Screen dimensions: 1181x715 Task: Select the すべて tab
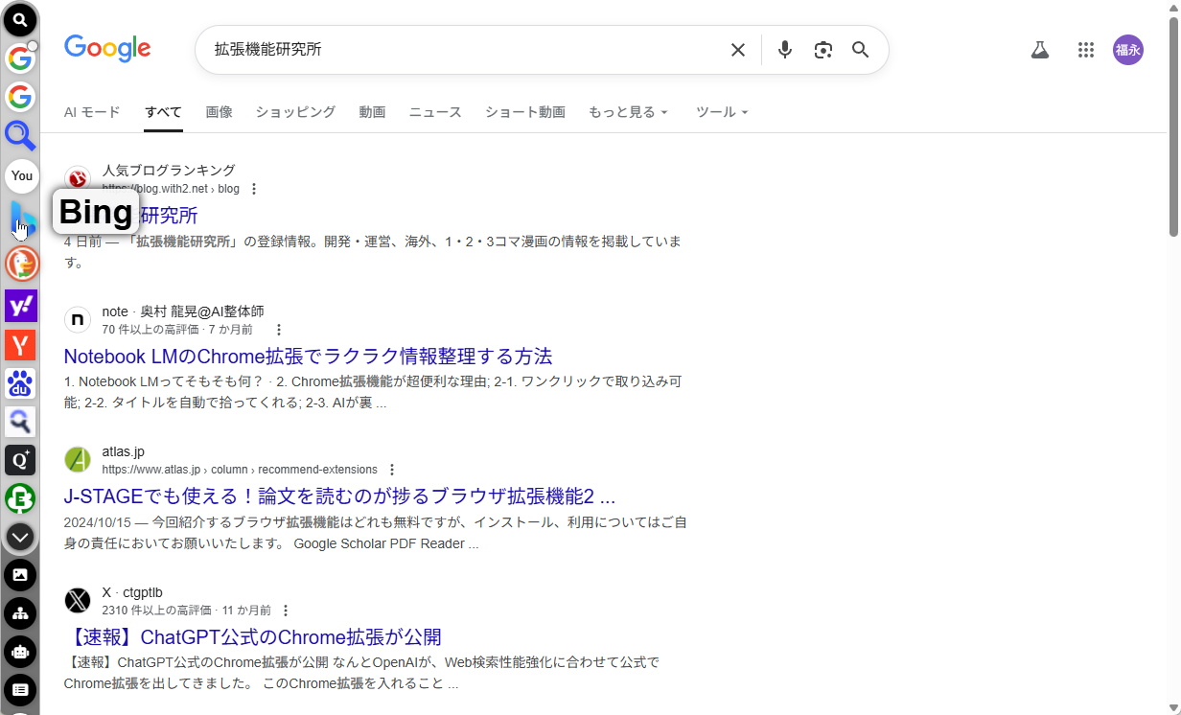163,112
